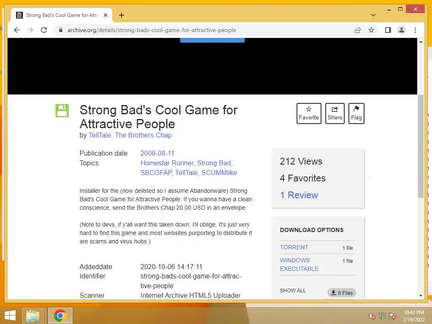Click the TORRENT download option
The height and width of the screenshot is (324, 432).
click(294, 247)
